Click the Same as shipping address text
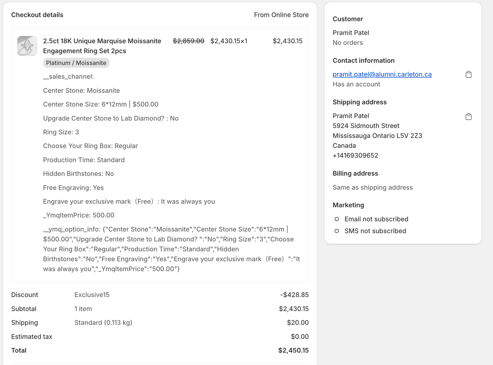 point(373,187)
